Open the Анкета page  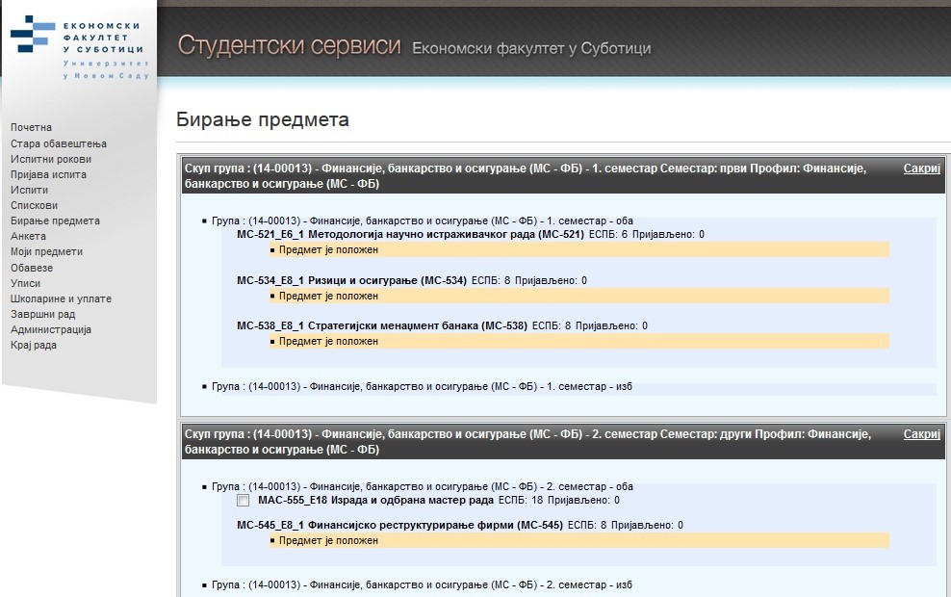28,237
